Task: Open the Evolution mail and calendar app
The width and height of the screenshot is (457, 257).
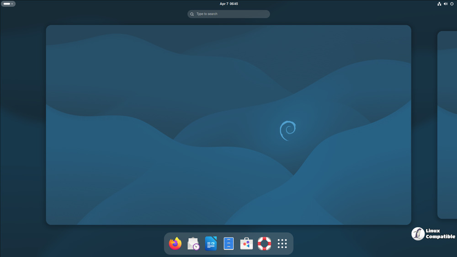Action: 193,244
